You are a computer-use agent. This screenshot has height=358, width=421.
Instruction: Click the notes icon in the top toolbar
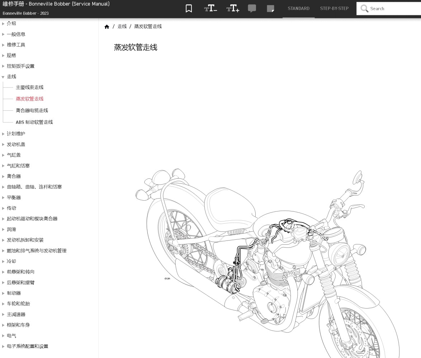click(270, 8)
